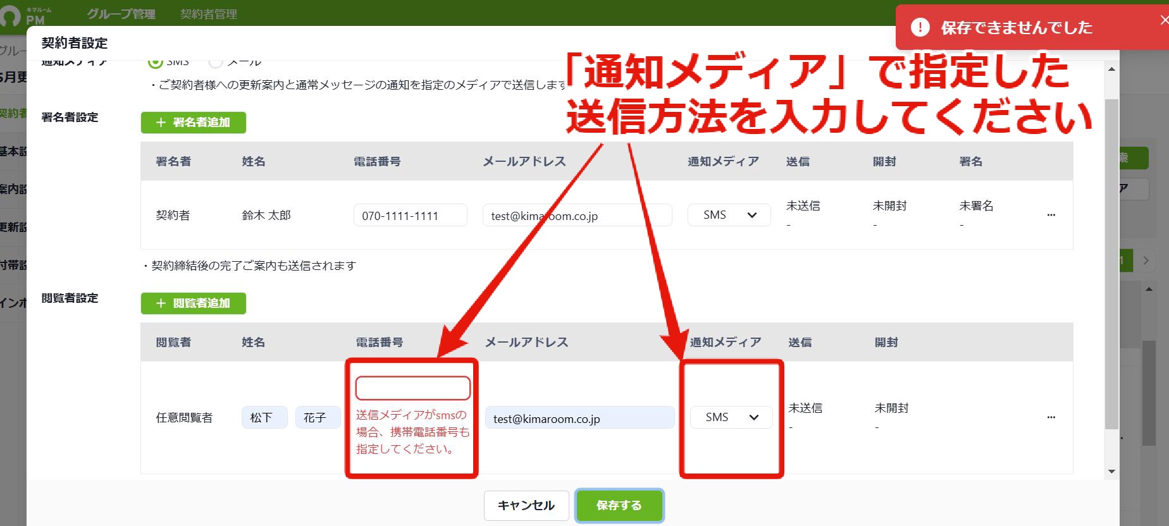
Task: Click the error exclamation icon in toast
Action: click(920, 27)
